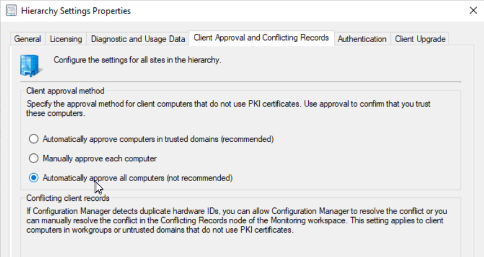484x257 pixels.
Task: Click the Hierarchy Settings Properties window title text
Action: point(77,11)
